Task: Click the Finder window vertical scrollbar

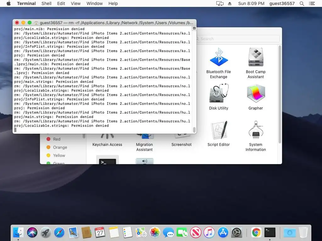Action: (280, 94)
